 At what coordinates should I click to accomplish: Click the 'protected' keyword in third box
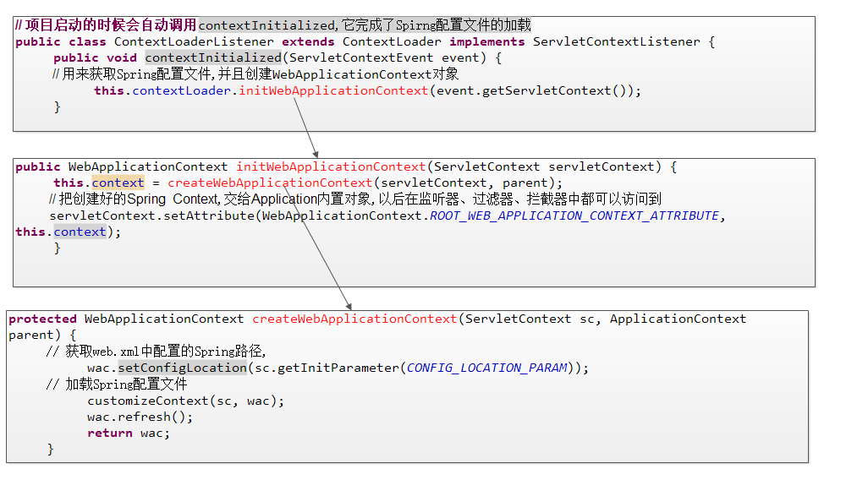point(42,319)
